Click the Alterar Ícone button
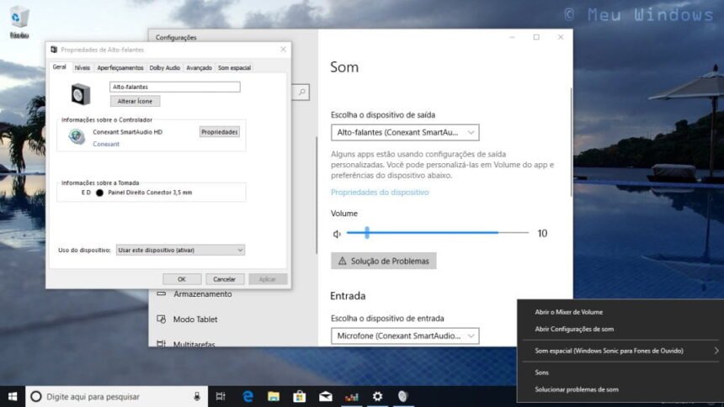This screenshot has width=724, height=407. click(135, 101)
